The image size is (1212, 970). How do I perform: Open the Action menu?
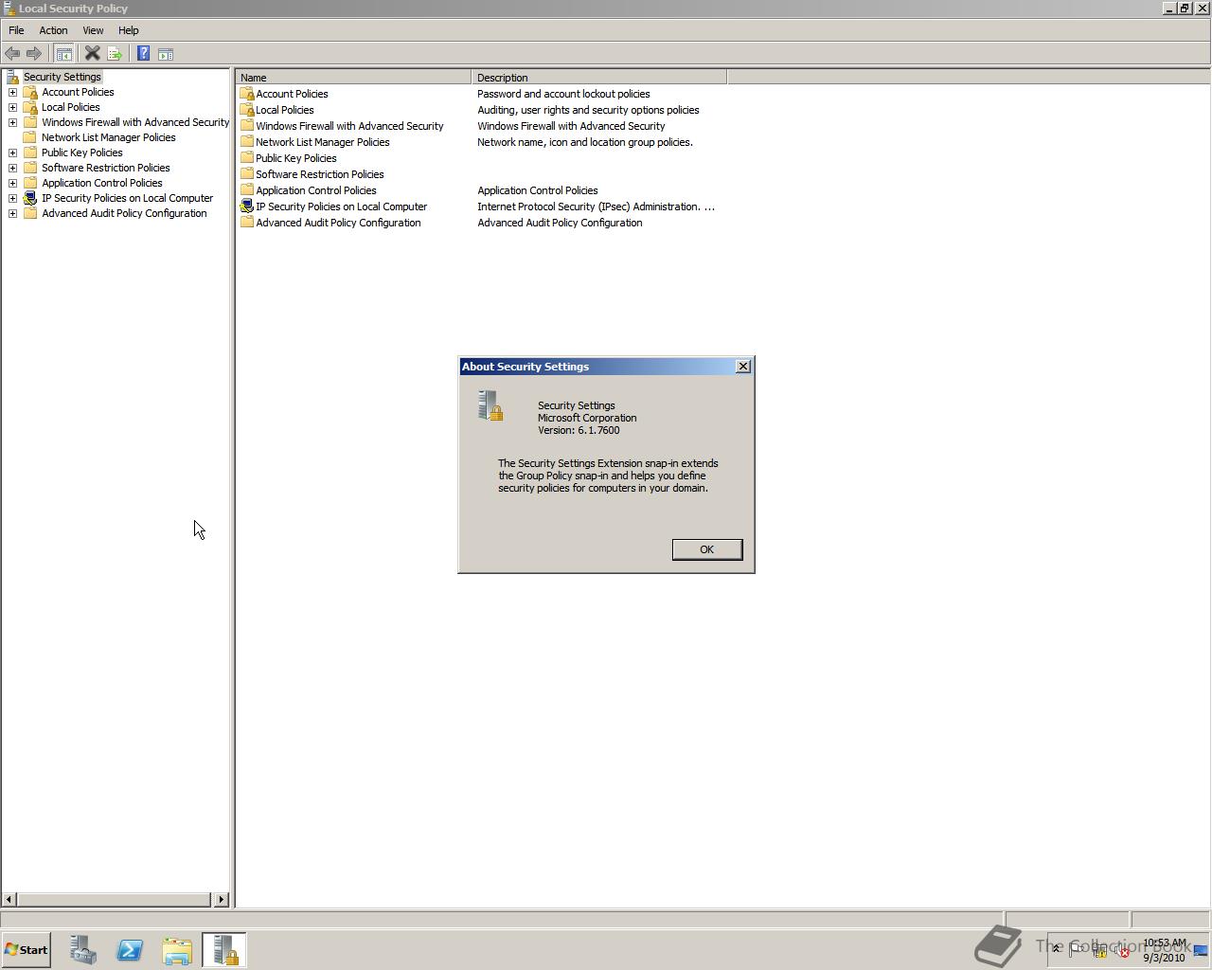(53, 30)
